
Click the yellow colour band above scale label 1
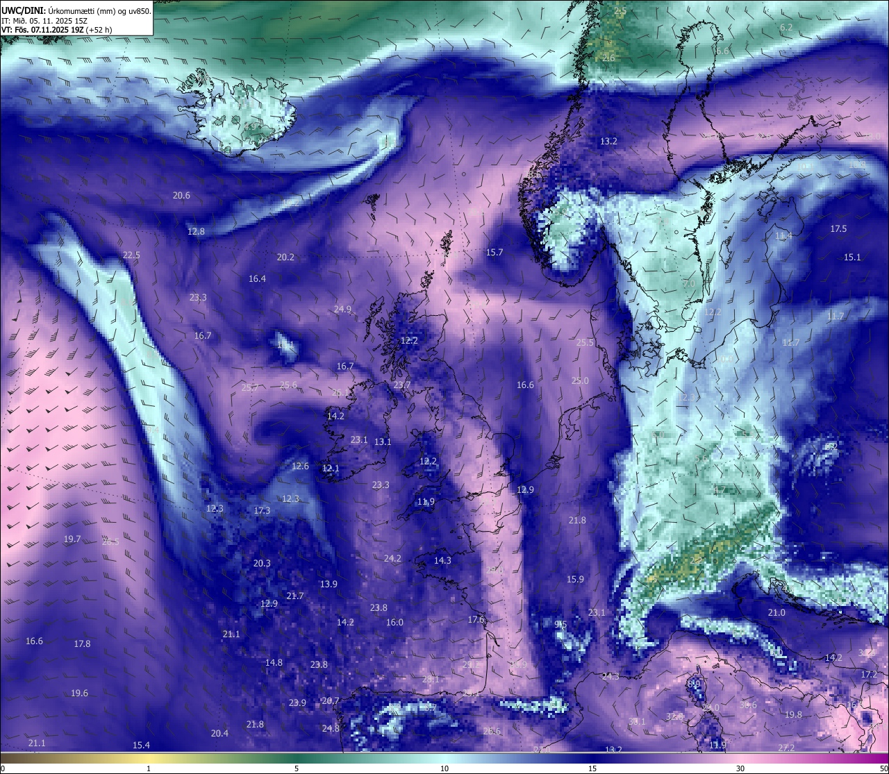149,758
